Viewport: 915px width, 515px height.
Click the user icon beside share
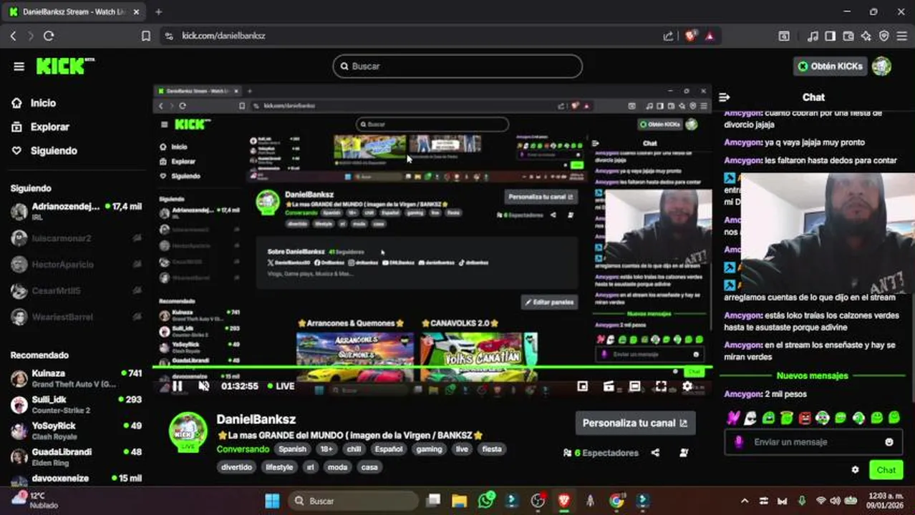(x=684, y=453)
